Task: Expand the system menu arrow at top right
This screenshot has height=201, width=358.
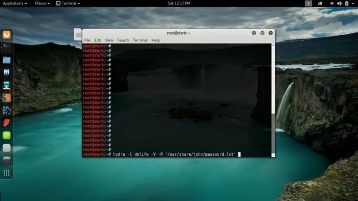Action: point(353,3)
